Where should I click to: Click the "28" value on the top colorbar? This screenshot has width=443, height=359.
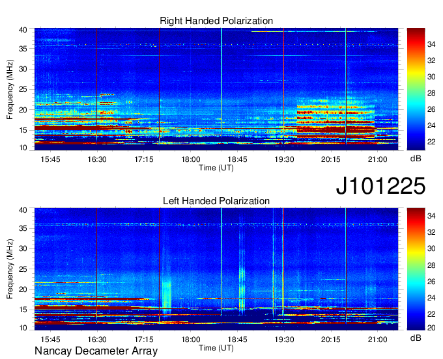431,93
